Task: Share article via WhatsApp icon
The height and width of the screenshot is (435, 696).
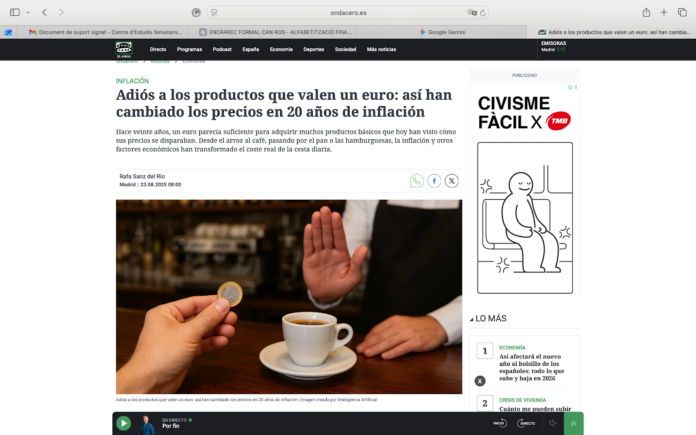Action: (x=417, y=181)
